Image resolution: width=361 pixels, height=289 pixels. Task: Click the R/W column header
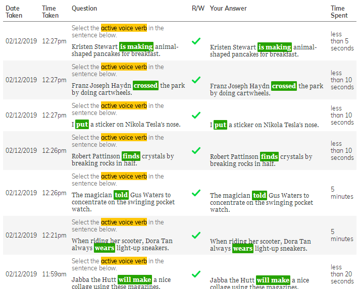[x=197, y=9]
